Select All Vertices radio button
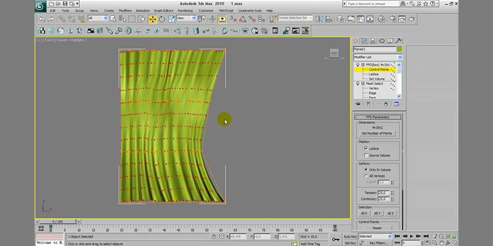 366,176
